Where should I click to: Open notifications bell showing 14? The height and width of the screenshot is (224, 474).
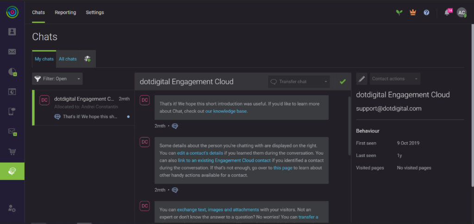(x=447, y=12)
